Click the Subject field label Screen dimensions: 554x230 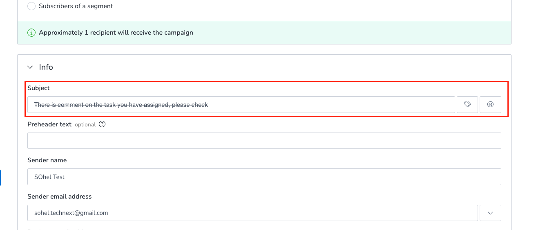tap(38, 88)
